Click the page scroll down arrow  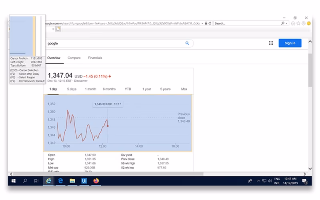pos(310,168)
